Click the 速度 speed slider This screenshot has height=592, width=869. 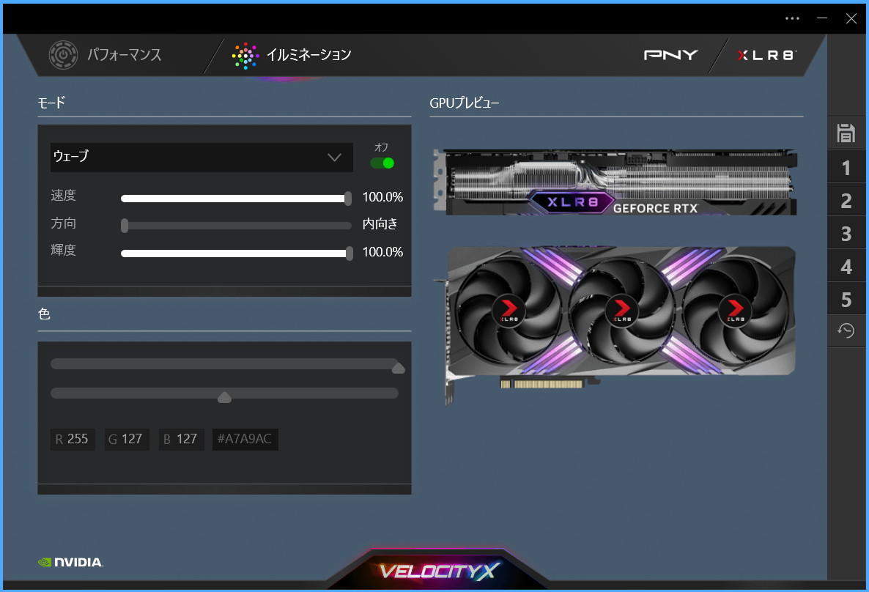(236, 199)
